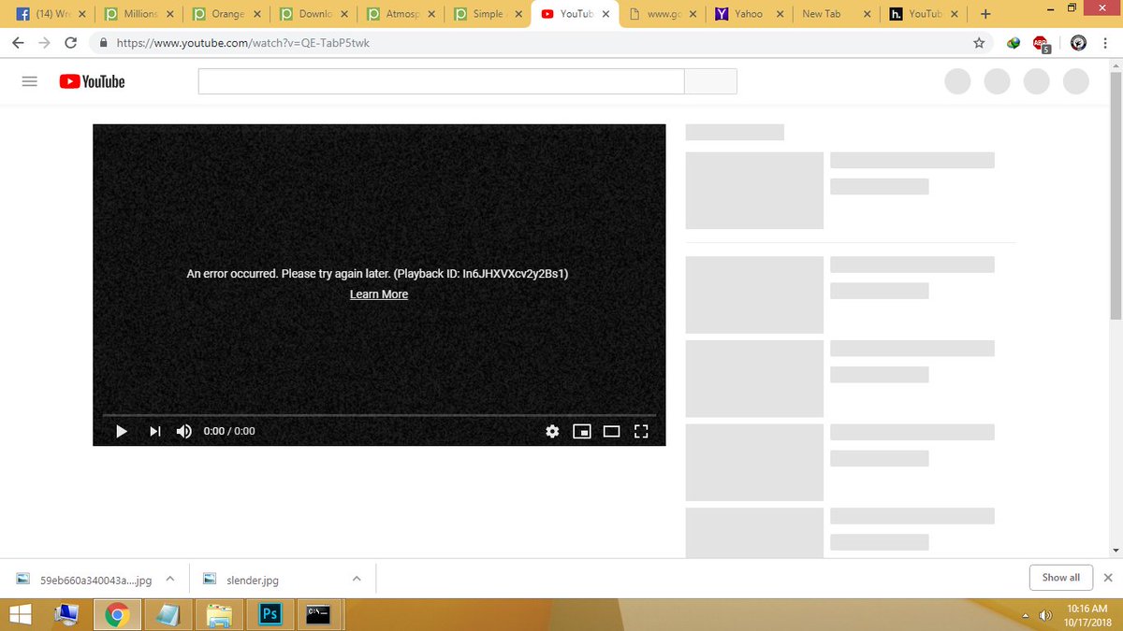Click the play button in the video player
This screenshot has height=631, width=1123.
(x=121, y=431)
